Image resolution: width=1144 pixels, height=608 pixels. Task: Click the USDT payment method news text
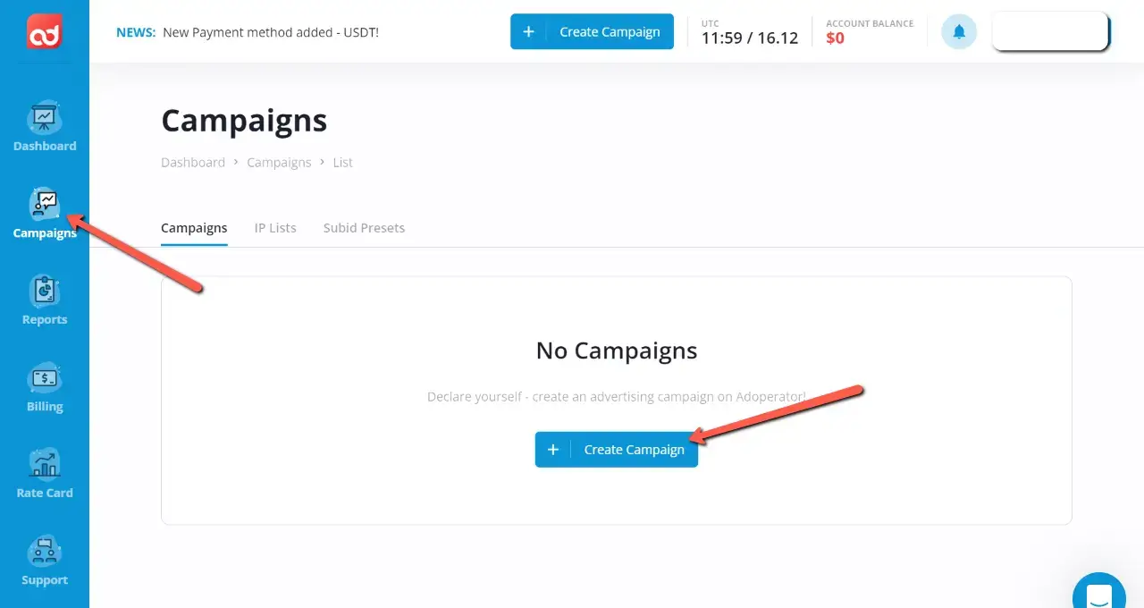pyautogui.click(x=271, y=32)
